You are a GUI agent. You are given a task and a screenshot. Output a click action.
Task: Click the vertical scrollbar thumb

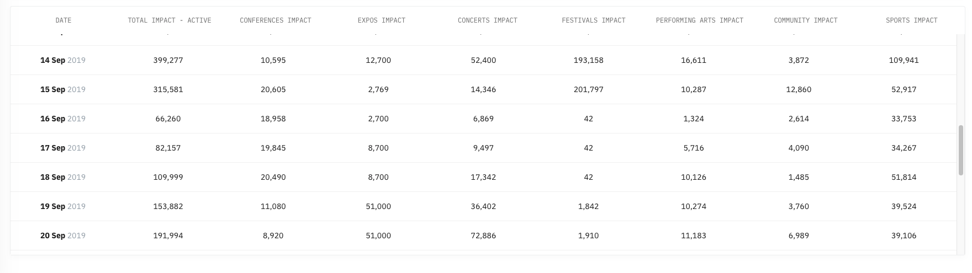pyautogui.click(x=961, y=150)
